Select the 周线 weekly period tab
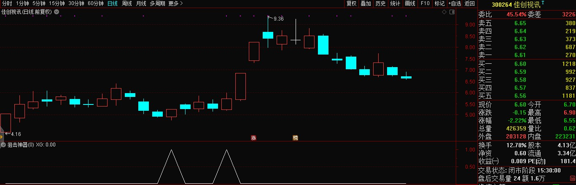576x185 pixels. coord(127,3)
